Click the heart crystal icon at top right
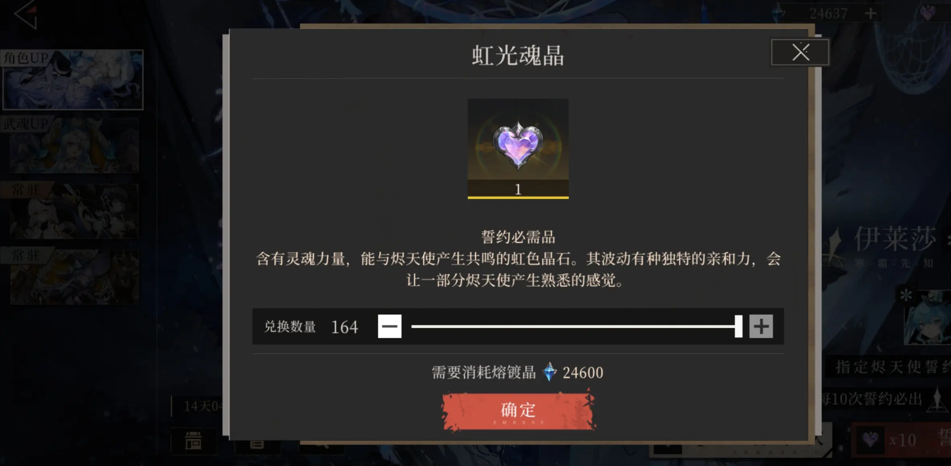This screenshot has height=466, width=951. [927, 13]
